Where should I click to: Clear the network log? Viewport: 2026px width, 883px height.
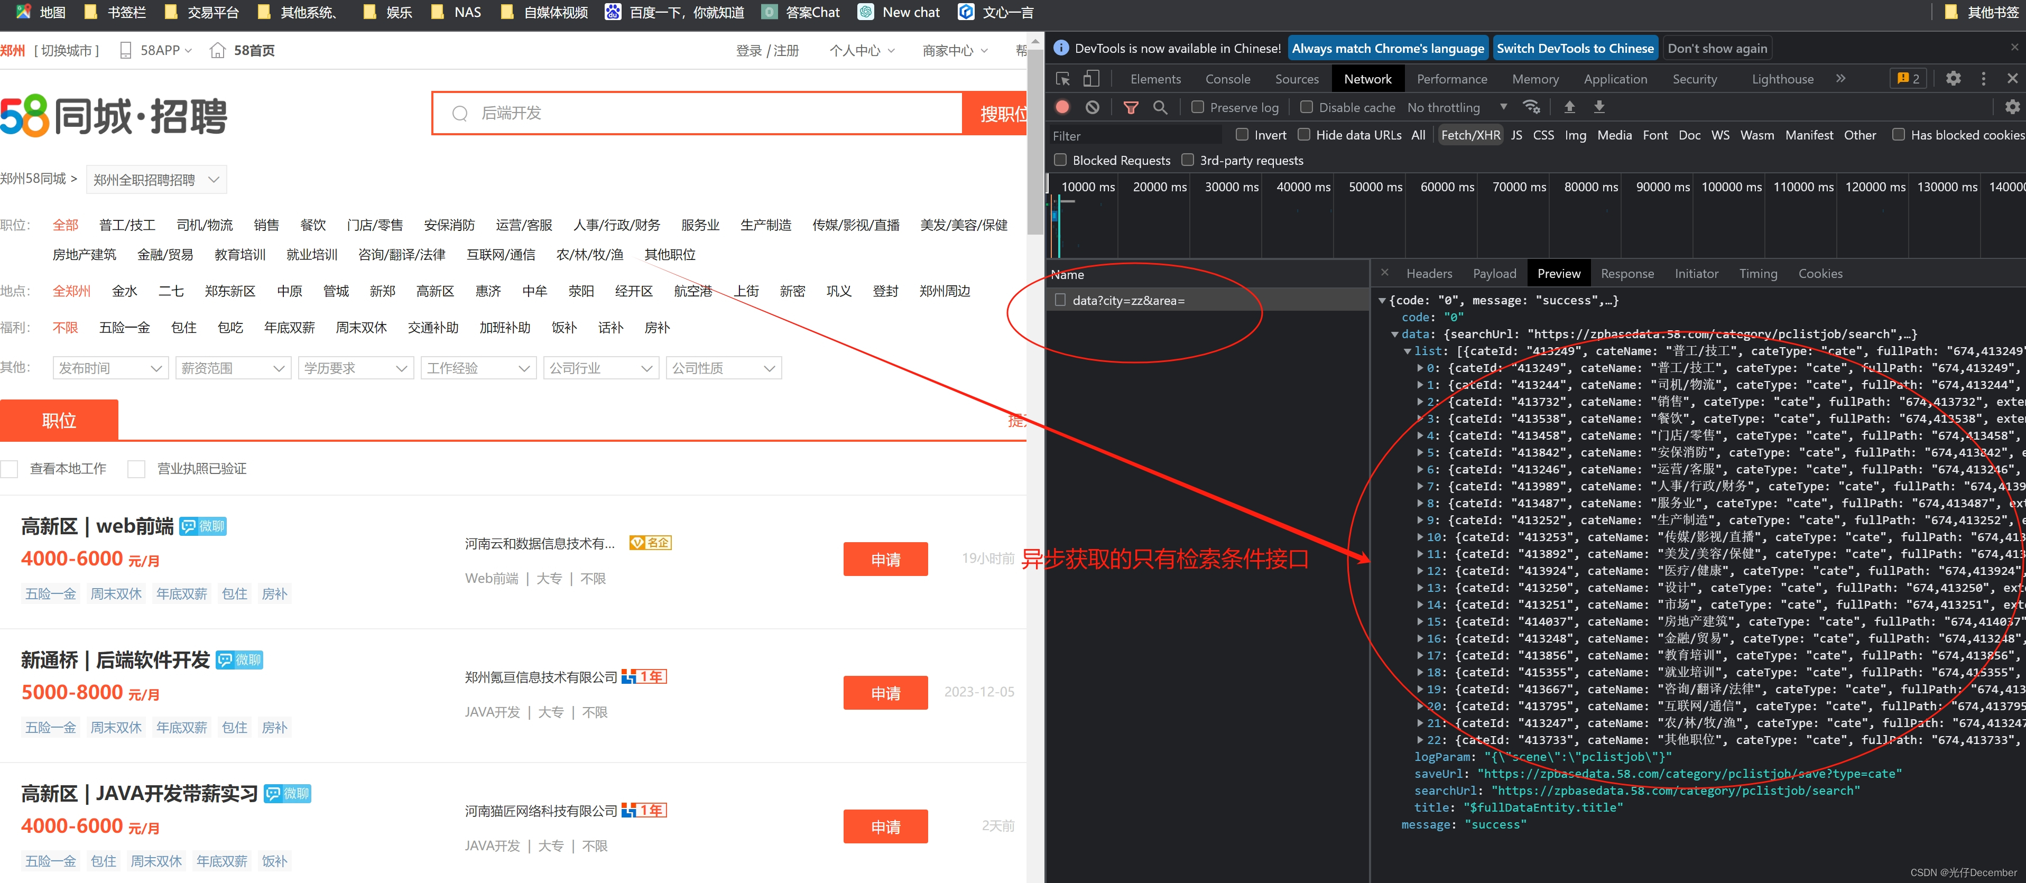coord(1093,107)
